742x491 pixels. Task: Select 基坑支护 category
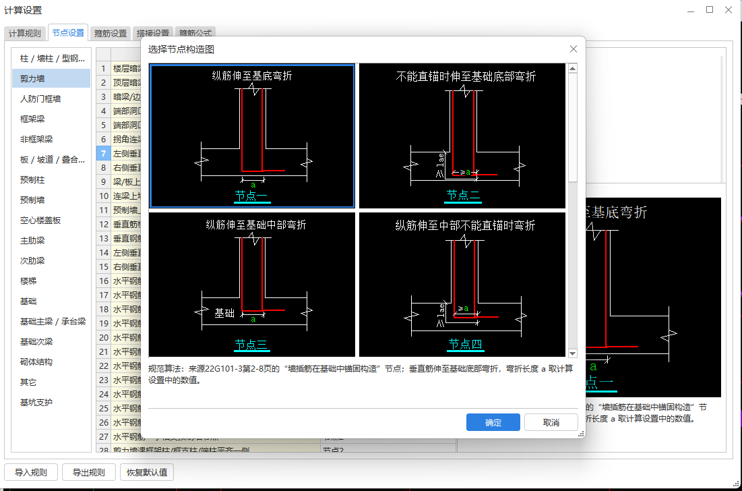(51, 403)
